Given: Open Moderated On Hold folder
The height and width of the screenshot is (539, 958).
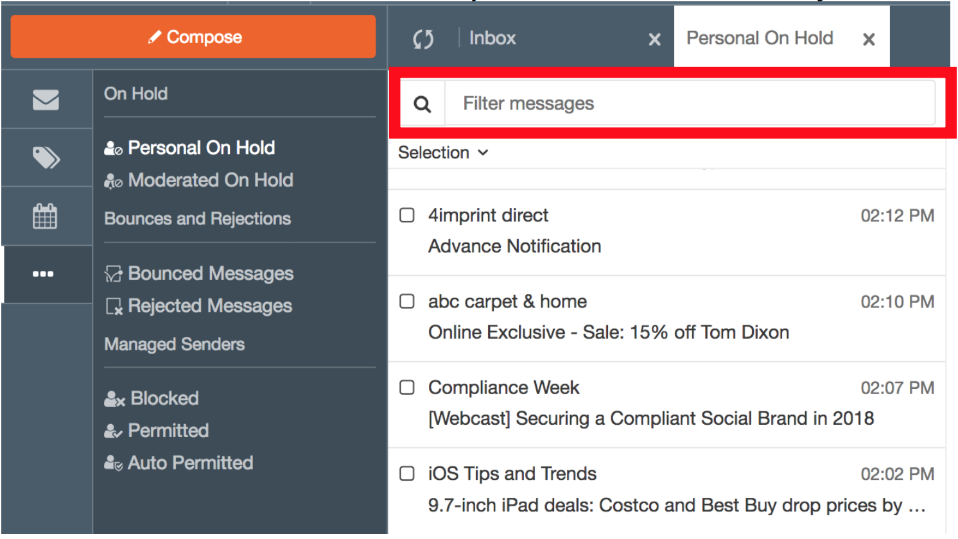Looking at the screenshot, I should [210, 180].
